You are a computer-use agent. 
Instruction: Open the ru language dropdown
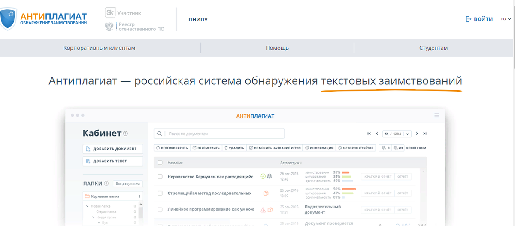[506, 19]
